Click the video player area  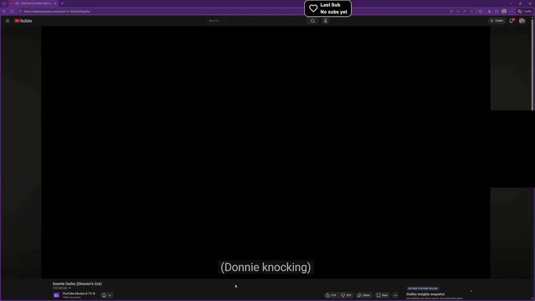click(x=265, y=152)
